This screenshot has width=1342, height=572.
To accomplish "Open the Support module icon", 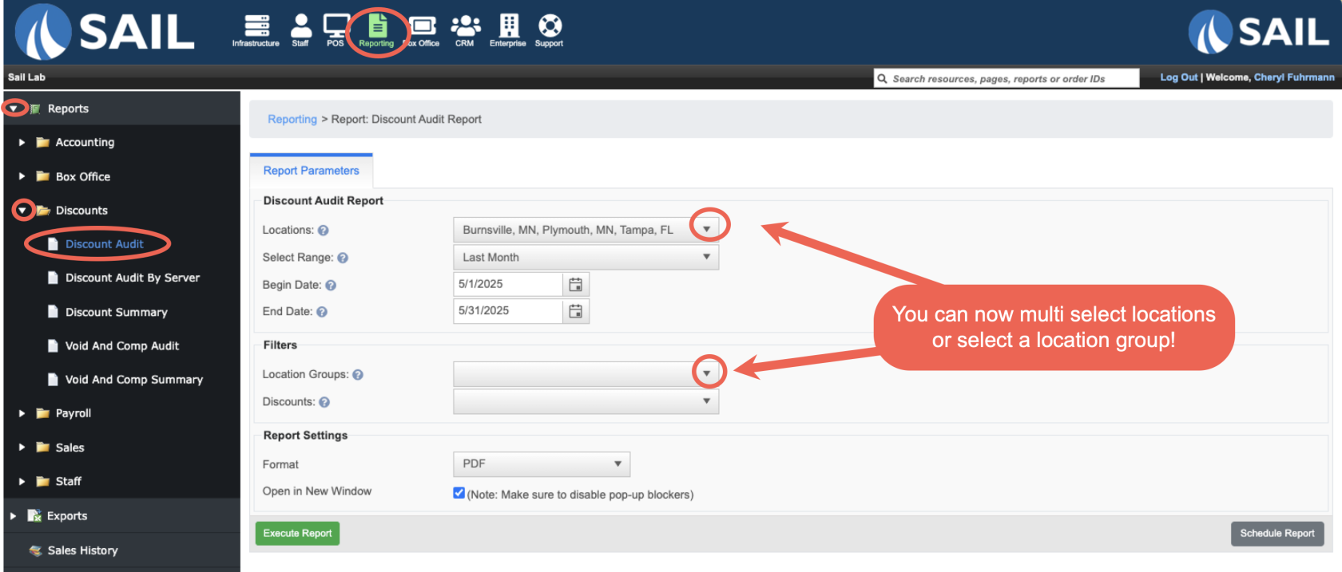I will [550, 31].
